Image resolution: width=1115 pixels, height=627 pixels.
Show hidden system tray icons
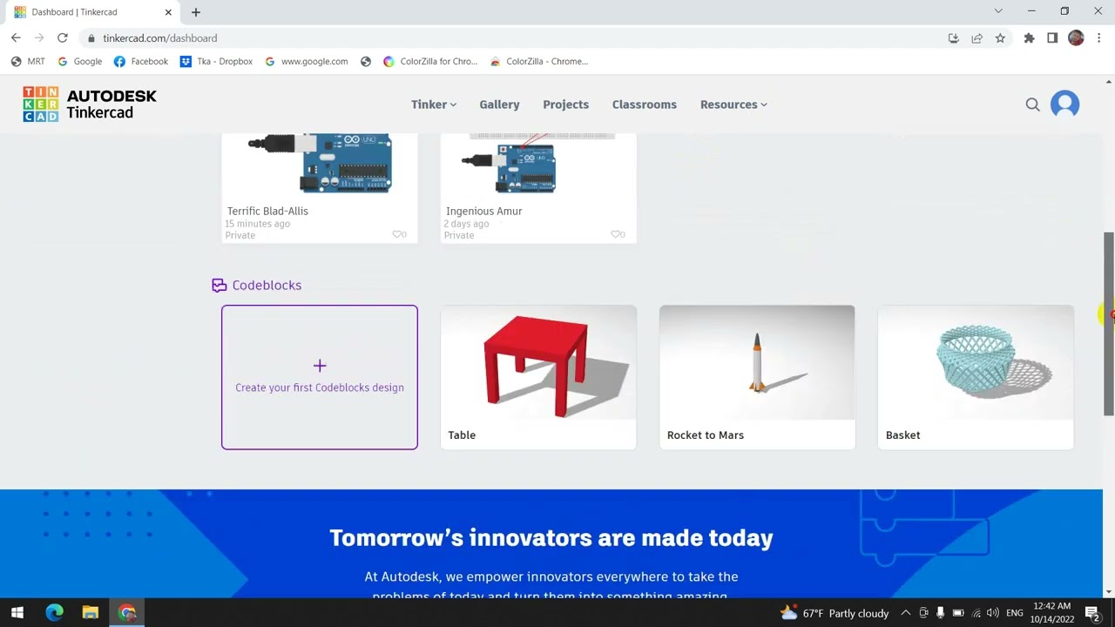[906, 613]
